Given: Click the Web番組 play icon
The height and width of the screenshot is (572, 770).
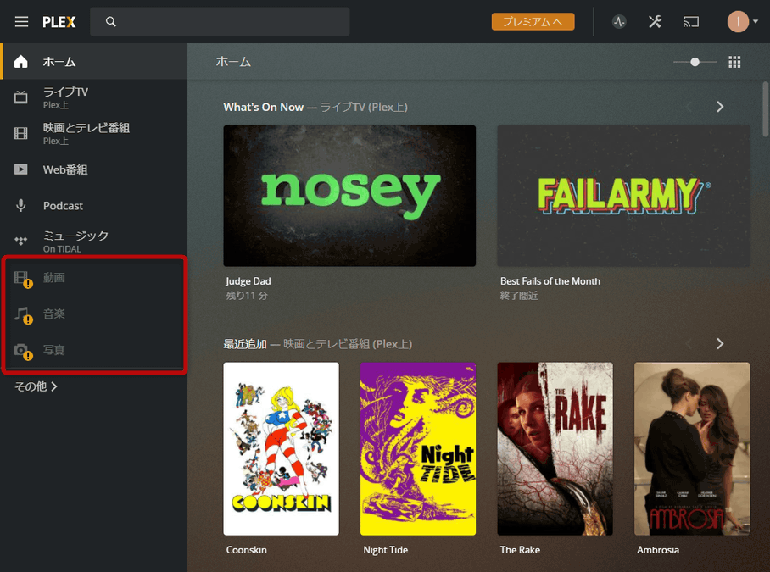Looking at the screenshot, I should (x=20, y=169).
